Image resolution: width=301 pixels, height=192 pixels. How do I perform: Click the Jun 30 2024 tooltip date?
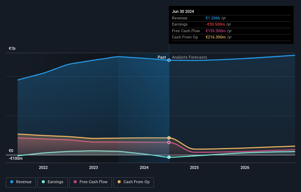(x=183, y=11)
